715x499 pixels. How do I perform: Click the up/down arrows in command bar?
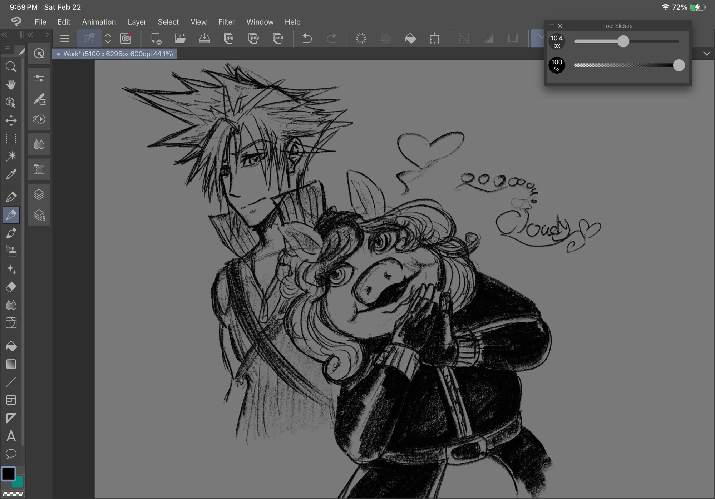108,38
